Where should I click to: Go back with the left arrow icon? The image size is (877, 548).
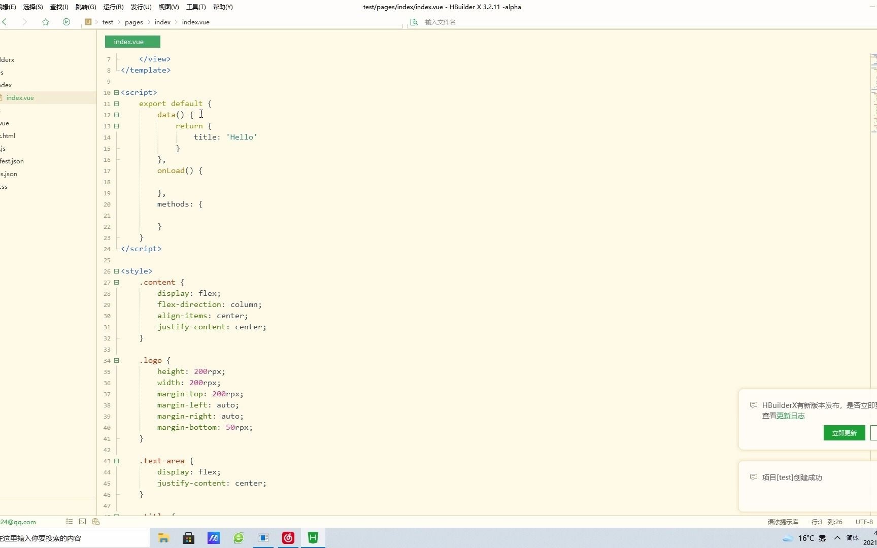click(5, 22)
